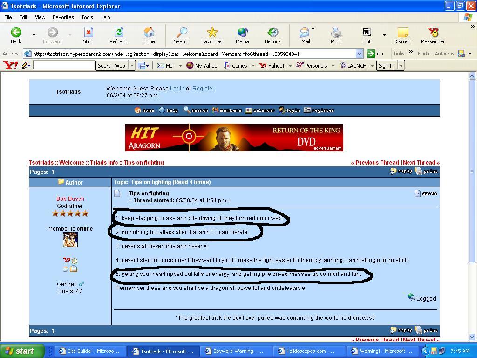Click the Norton AntiVirus toolbar icon
Screen dimensions: 477x358
tap(461, 54)
